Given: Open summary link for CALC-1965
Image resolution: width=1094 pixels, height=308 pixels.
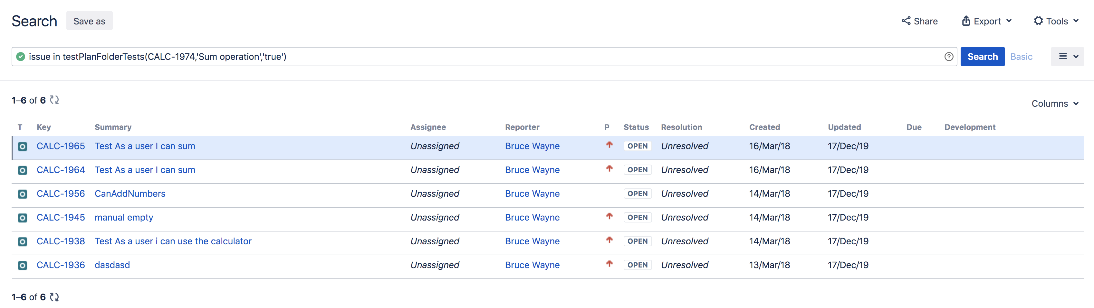Looking at the screenshot, I should (145, 146).
